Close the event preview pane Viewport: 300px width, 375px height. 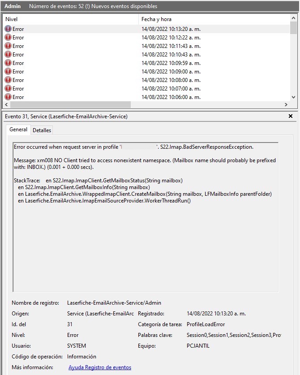point(291,116)
